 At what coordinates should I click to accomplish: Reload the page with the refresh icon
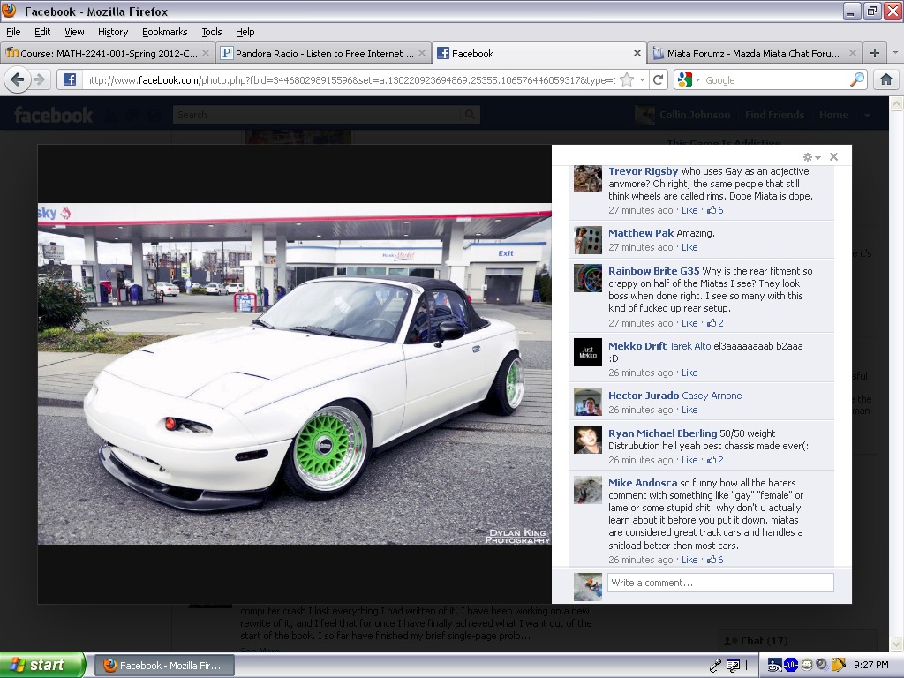pyautogui.click(x=658, y=79)
